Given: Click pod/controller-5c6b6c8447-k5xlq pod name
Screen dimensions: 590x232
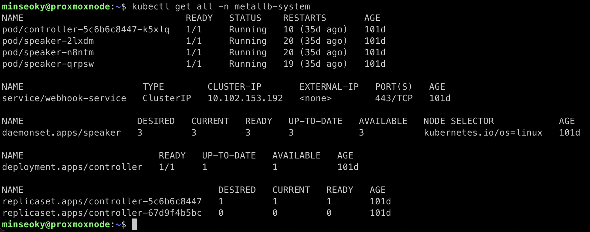Looking at the screenshot, I should 85,30.
